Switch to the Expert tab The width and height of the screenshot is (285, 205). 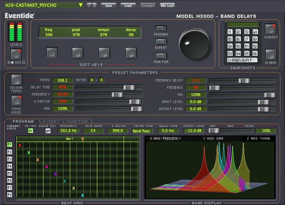pos(51,122)
